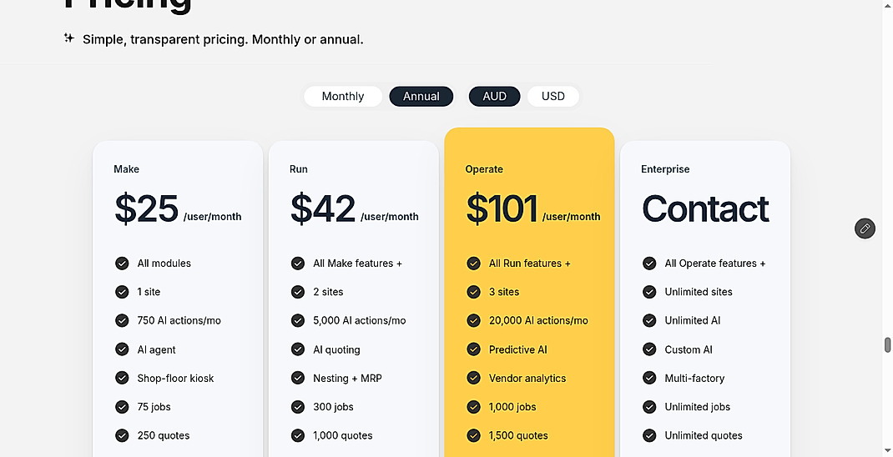The image size is (893, 457).
Task: Click check icon beside 1,500 quotes
Action: point(474,435)
